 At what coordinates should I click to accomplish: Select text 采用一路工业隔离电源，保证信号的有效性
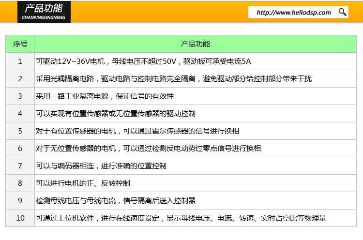105,96
